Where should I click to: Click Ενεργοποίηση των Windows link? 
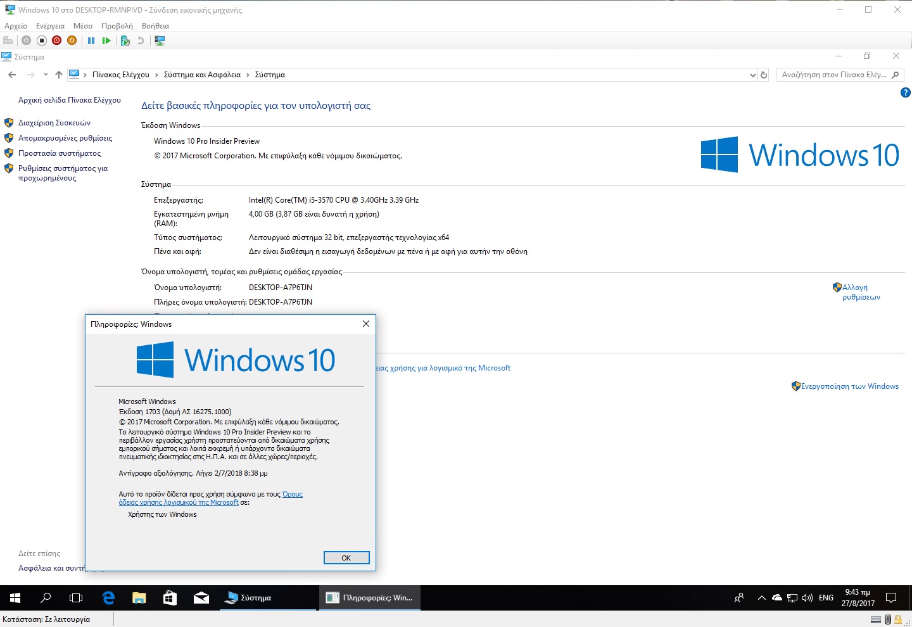click(850, 386)
